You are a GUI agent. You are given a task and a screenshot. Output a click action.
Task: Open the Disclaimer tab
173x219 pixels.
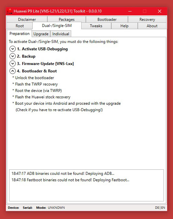[x=27, y=19]
